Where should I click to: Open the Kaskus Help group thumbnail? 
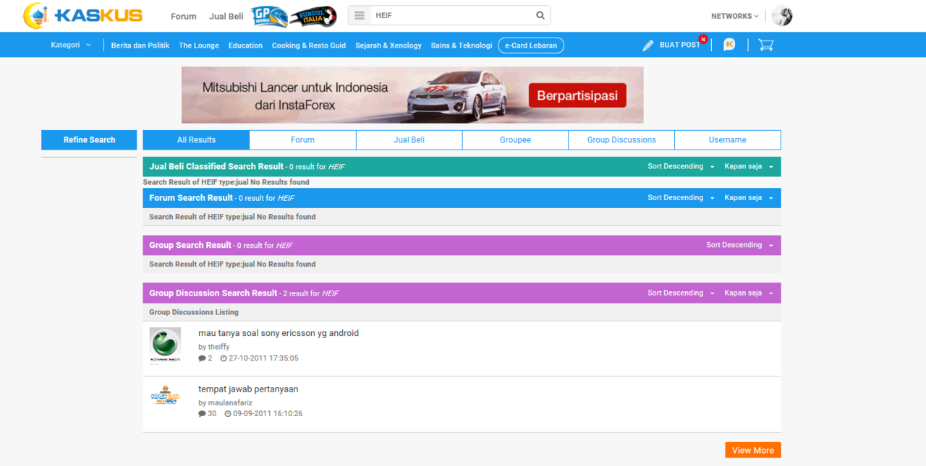pos(165,396)
